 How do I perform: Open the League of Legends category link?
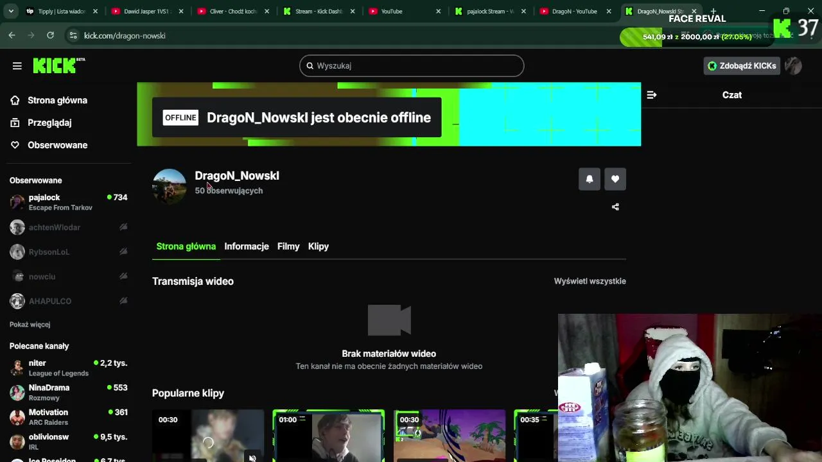coord(58,373)
